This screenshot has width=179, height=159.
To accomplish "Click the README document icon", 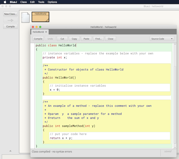I will pyautogui.click(x=25, y=18).
